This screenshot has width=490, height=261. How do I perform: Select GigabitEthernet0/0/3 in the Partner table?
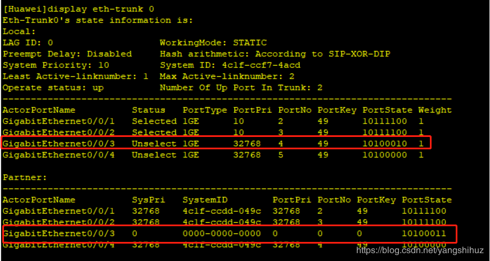click(x=59, y=234)
